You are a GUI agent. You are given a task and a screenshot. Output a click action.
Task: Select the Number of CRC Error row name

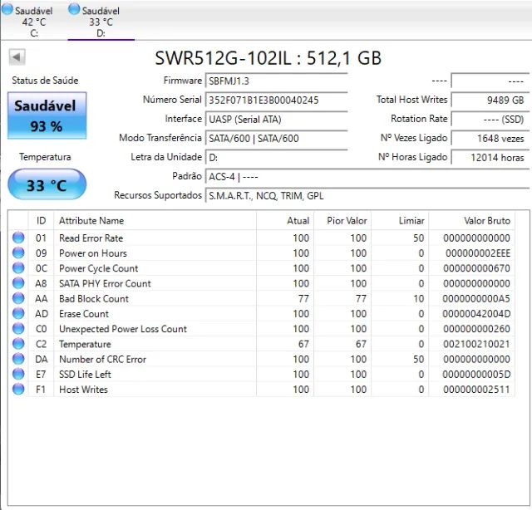102,360
